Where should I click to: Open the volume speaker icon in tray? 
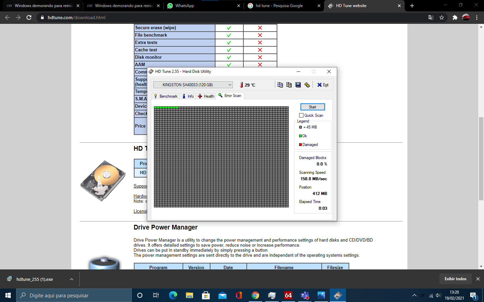click(438, 295)
